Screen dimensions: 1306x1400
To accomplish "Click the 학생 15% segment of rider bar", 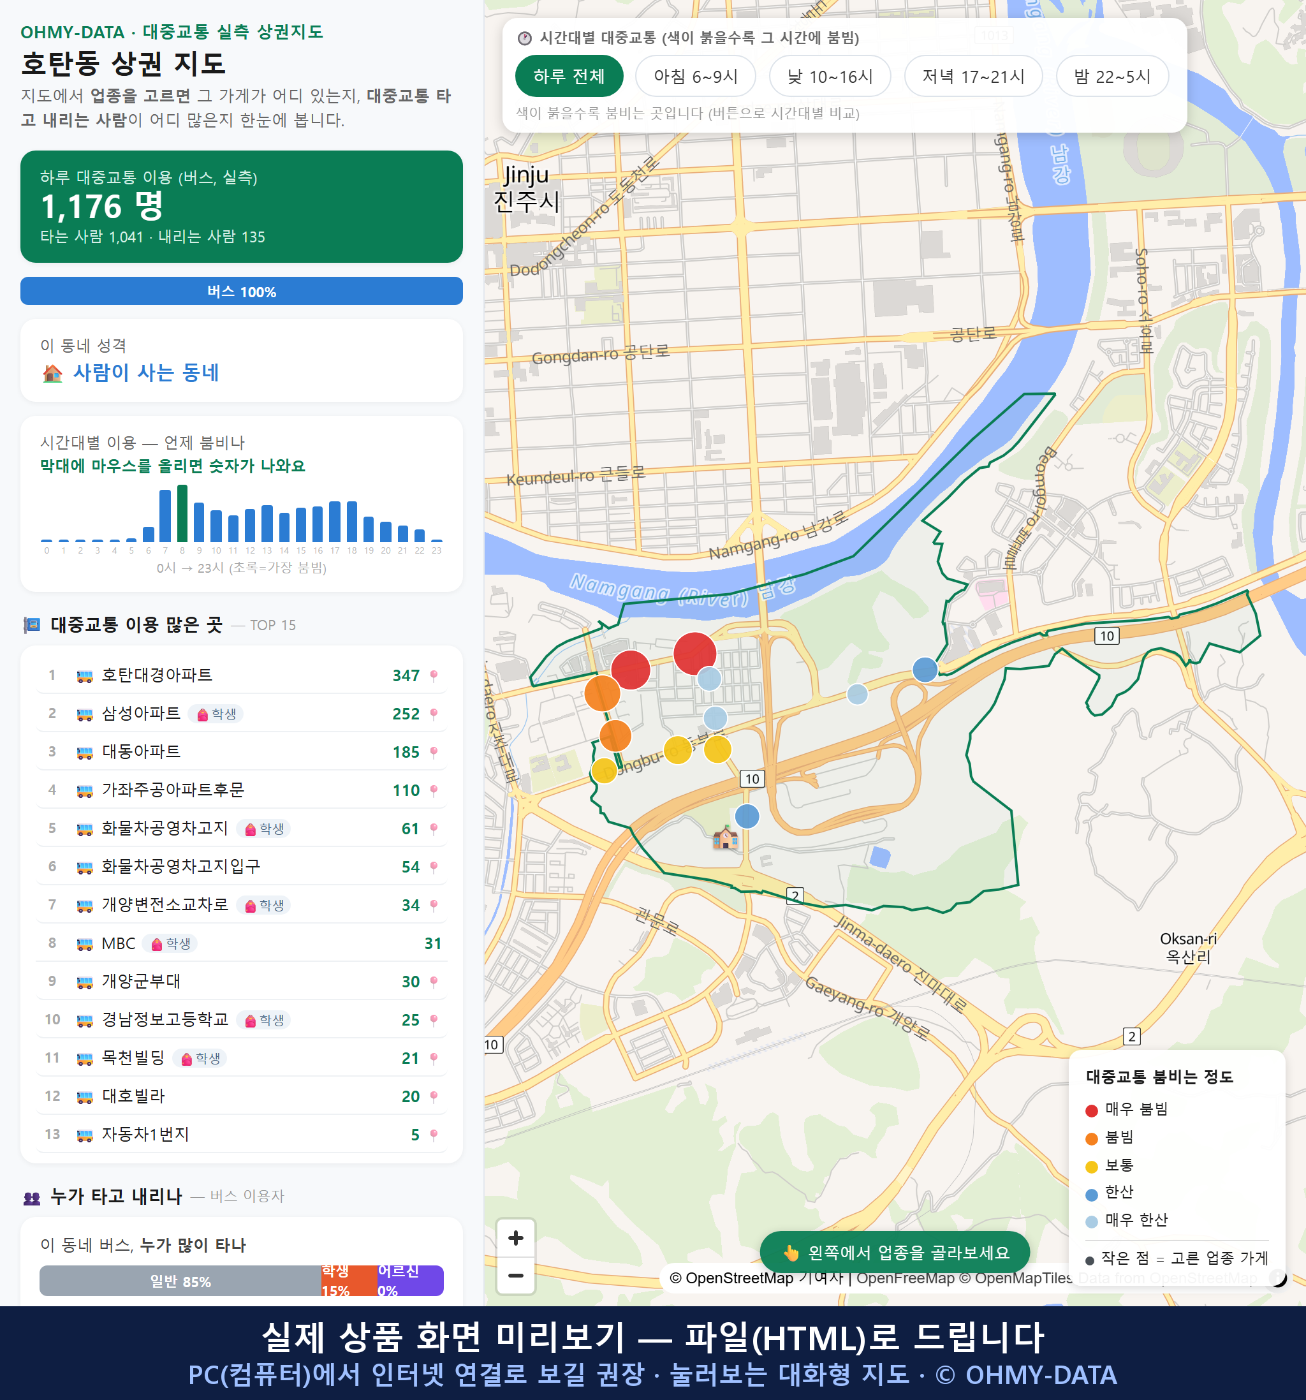I will (348, 1280).
